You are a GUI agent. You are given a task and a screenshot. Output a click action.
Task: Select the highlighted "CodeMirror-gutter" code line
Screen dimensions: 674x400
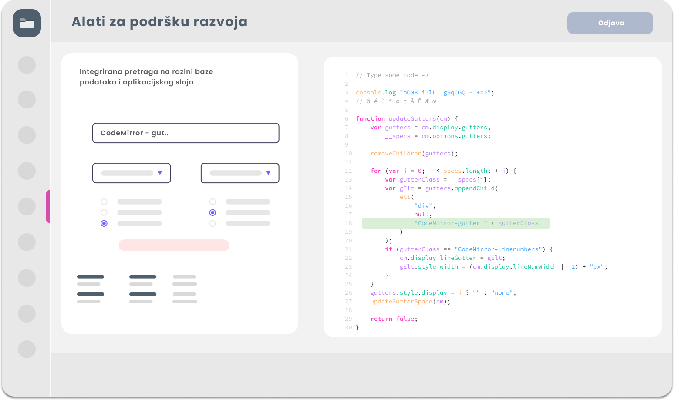tap(455, 223)
